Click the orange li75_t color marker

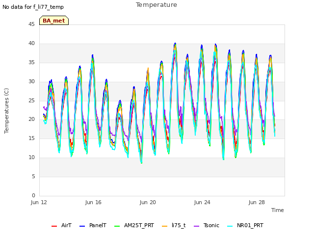click(x=165, y=226)
